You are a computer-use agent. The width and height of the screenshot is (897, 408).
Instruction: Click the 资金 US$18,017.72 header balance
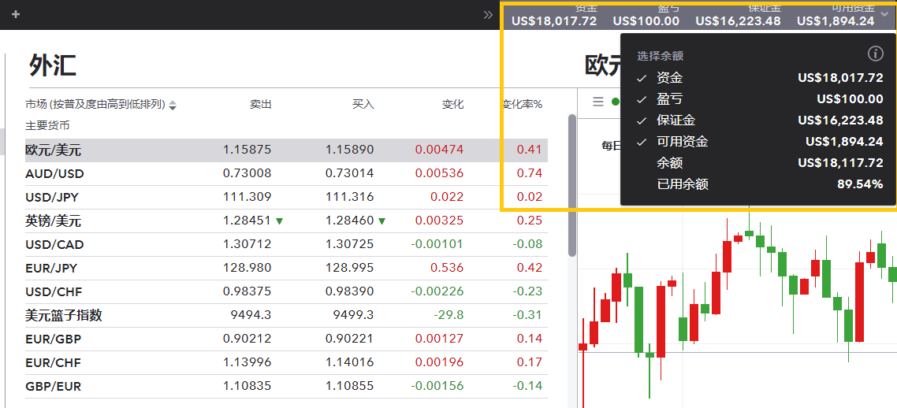tap(554, 16)
